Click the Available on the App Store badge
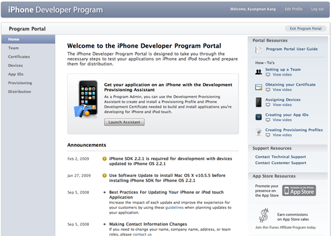This screenshot has width=331, height=236. (299, 191)
